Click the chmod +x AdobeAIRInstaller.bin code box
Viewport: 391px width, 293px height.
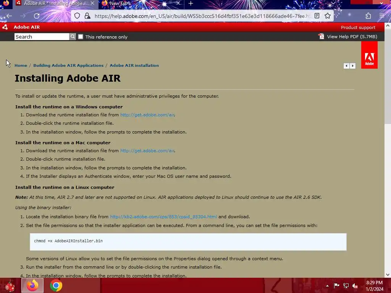click(188, 241)
